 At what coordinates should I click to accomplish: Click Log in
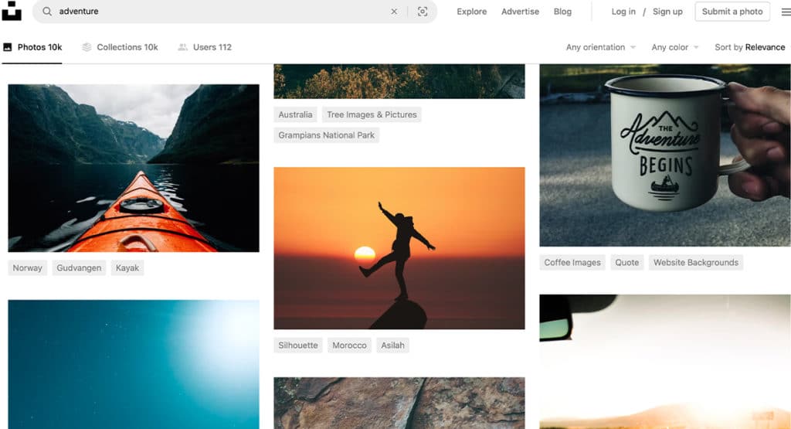pos(623,11)
